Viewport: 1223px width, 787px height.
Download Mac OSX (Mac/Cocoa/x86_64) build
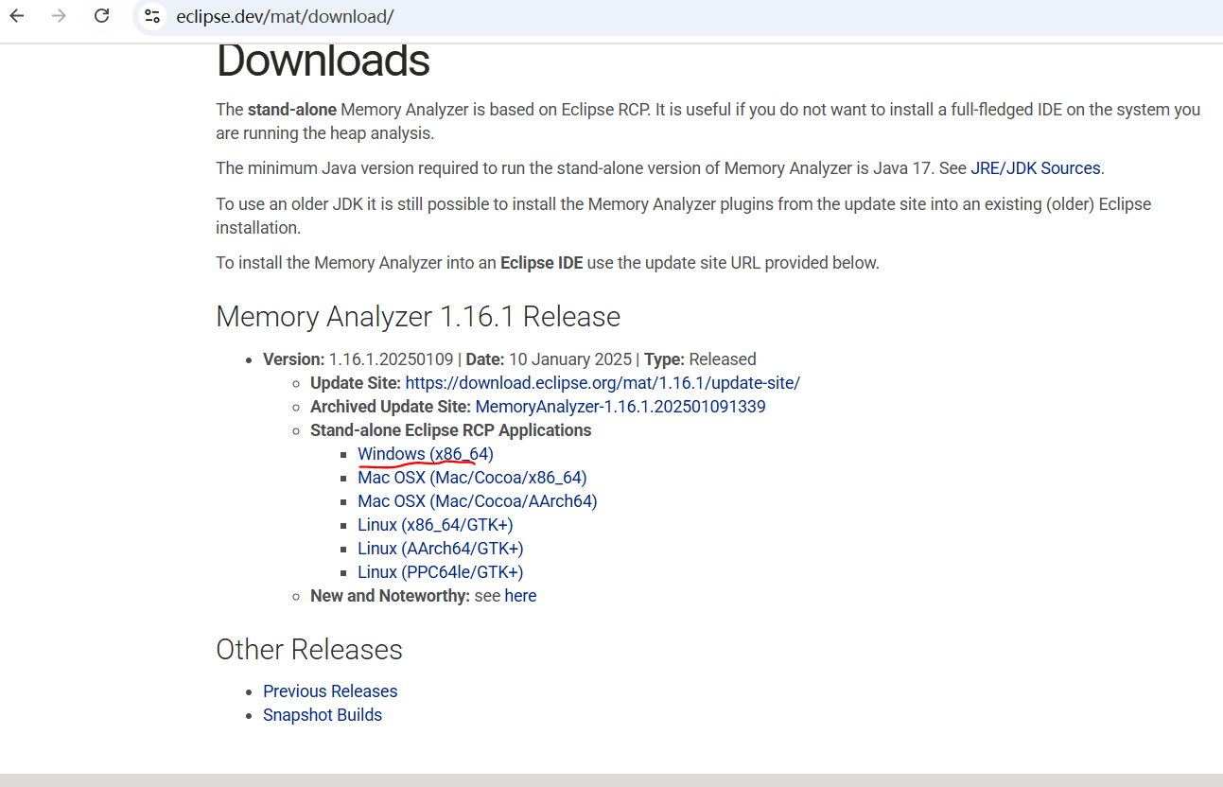pos(472,478)
